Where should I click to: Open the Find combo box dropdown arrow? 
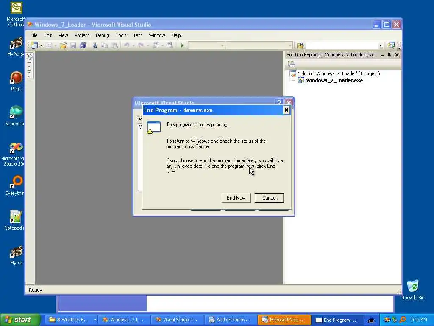tap(381, 46)
